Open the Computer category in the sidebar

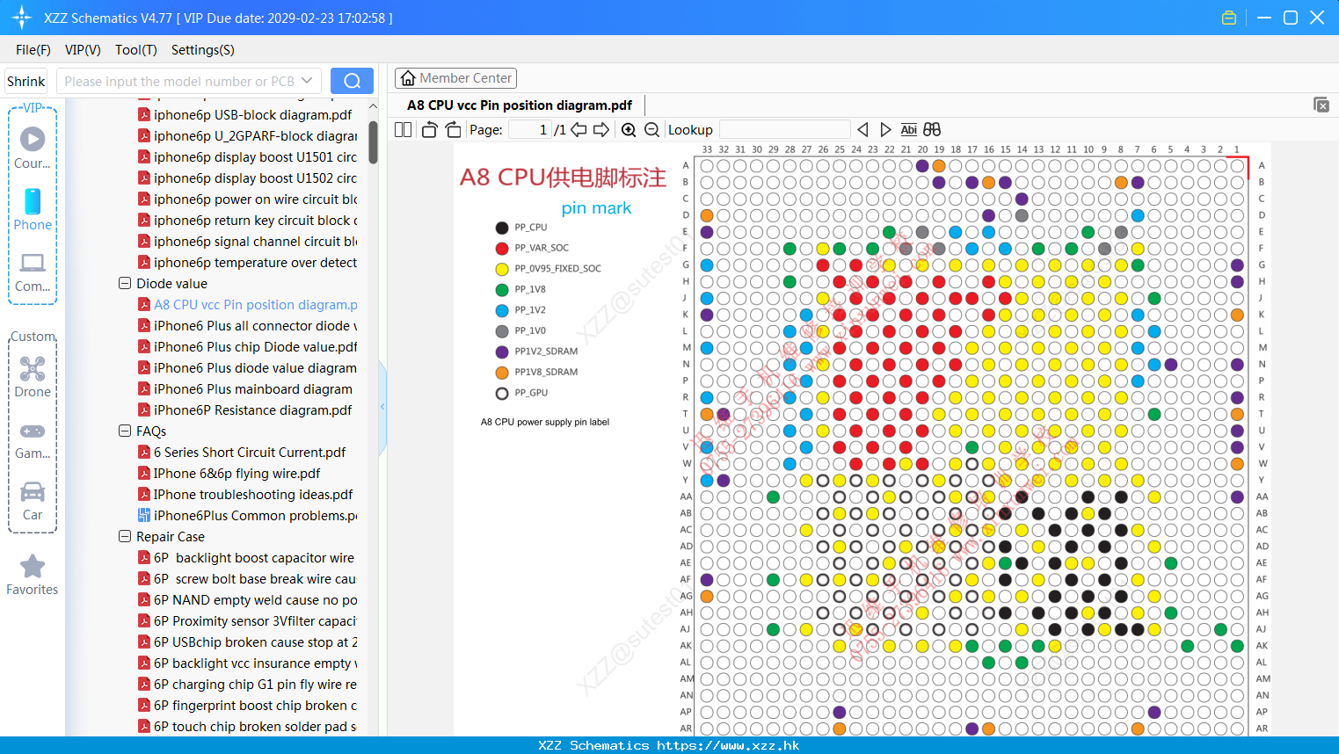click(33, 272)
